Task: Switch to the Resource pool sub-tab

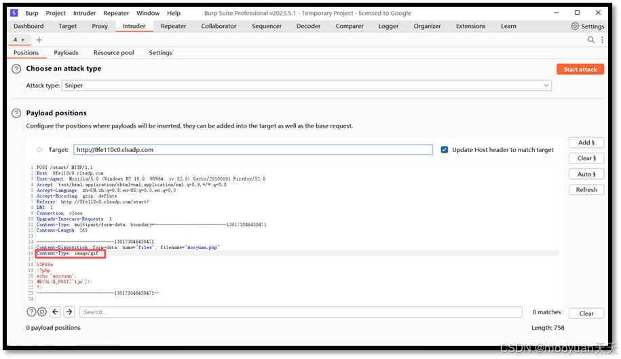Action: coord(113,53)
